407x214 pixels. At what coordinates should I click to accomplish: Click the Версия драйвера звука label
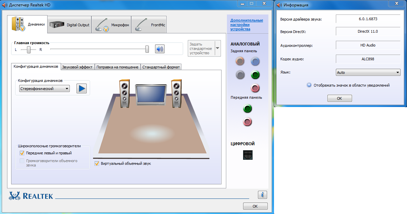[301, 19]
